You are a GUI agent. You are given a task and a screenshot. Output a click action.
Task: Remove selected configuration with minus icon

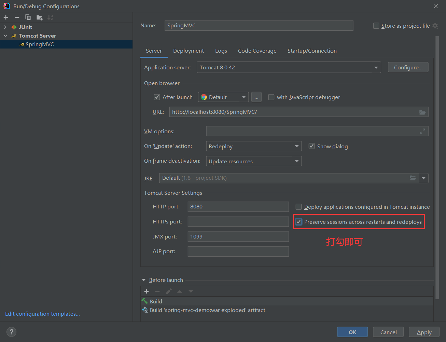[x=17, y=17]
